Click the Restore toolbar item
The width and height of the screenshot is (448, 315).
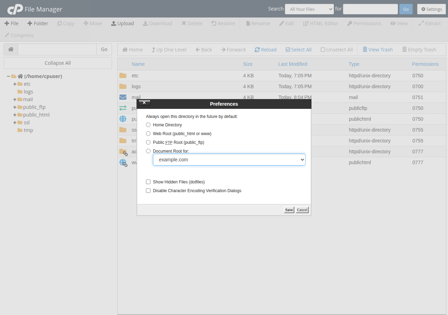(x=223, y=23)
